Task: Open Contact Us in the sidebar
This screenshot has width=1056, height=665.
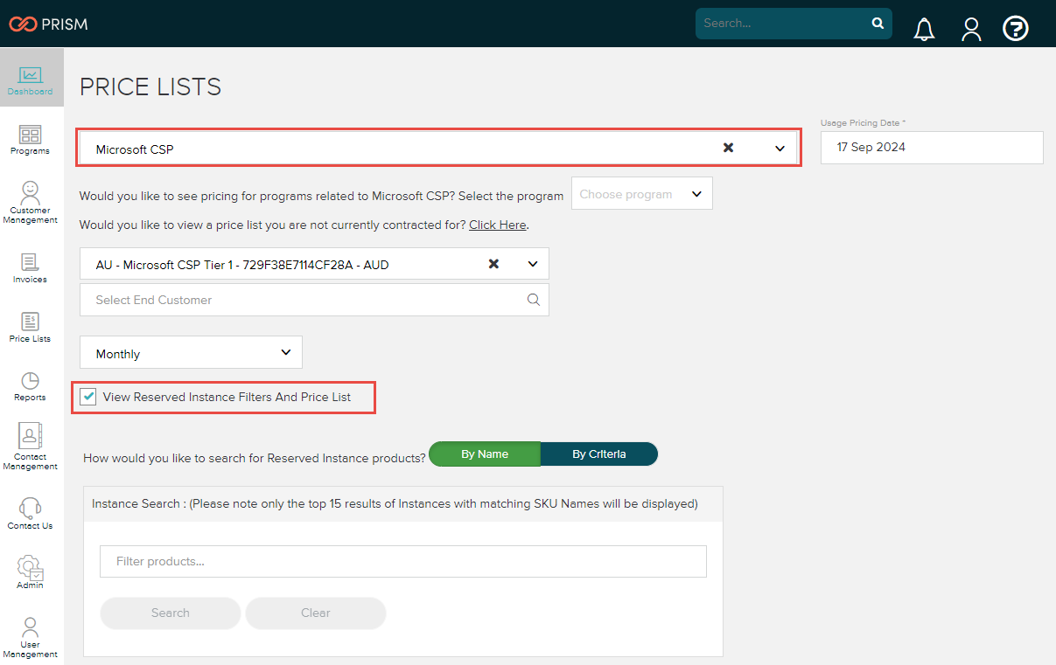Action: point(30,514)
